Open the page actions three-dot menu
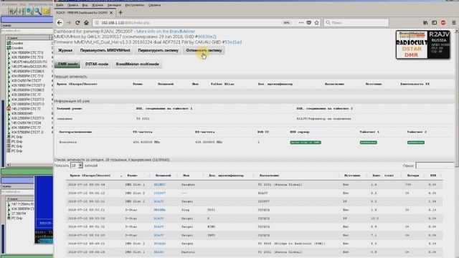The width and height of the screenshot is (459, 258). coord(301,22)
